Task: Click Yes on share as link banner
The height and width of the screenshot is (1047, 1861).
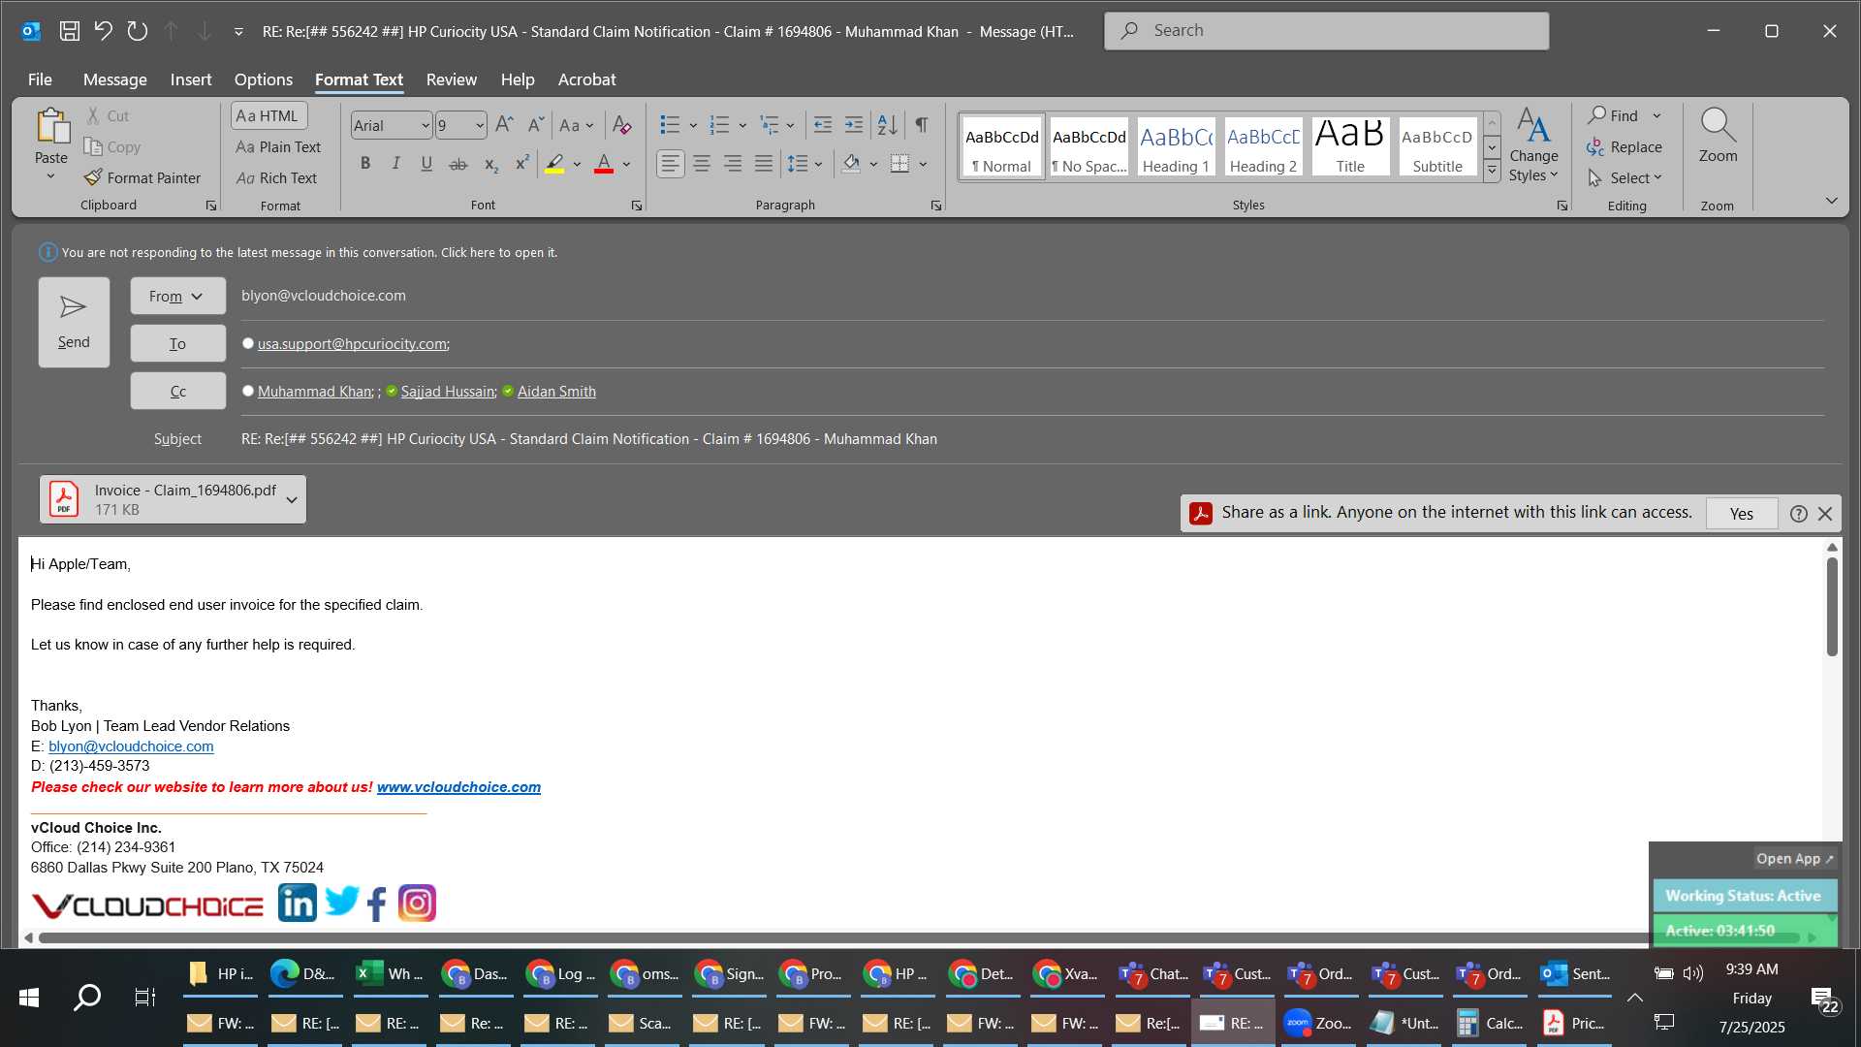Action: point(1742,514)
